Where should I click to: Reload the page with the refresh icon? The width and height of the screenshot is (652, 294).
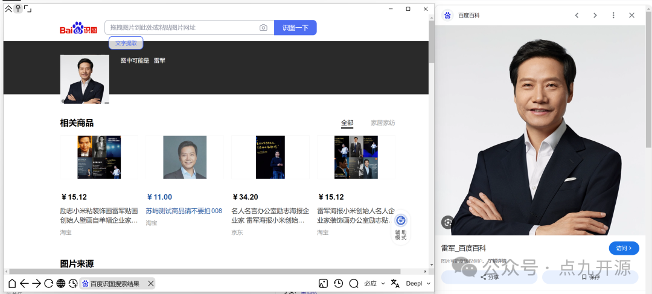point(49,284)
